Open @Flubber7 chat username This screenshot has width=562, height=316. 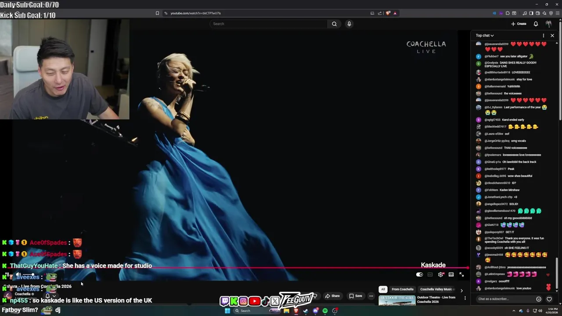click(x=491, y=57)
